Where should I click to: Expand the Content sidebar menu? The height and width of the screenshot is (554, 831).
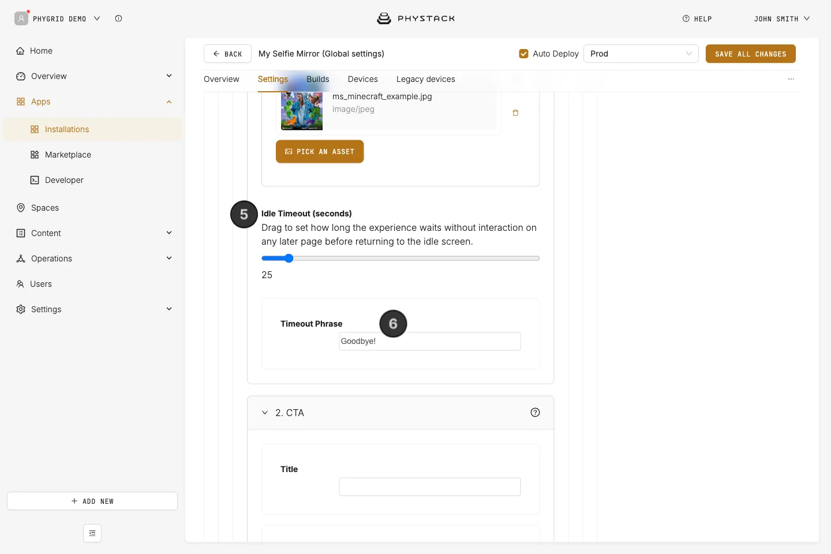(x=169, y=233)
